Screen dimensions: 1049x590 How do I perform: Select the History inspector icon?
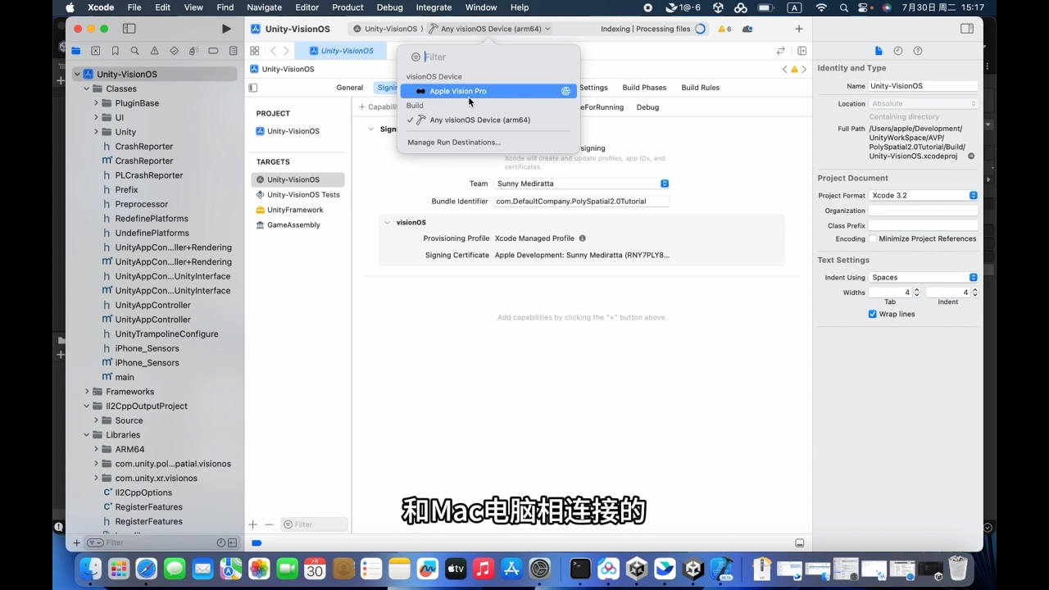(x=898, y=51)
